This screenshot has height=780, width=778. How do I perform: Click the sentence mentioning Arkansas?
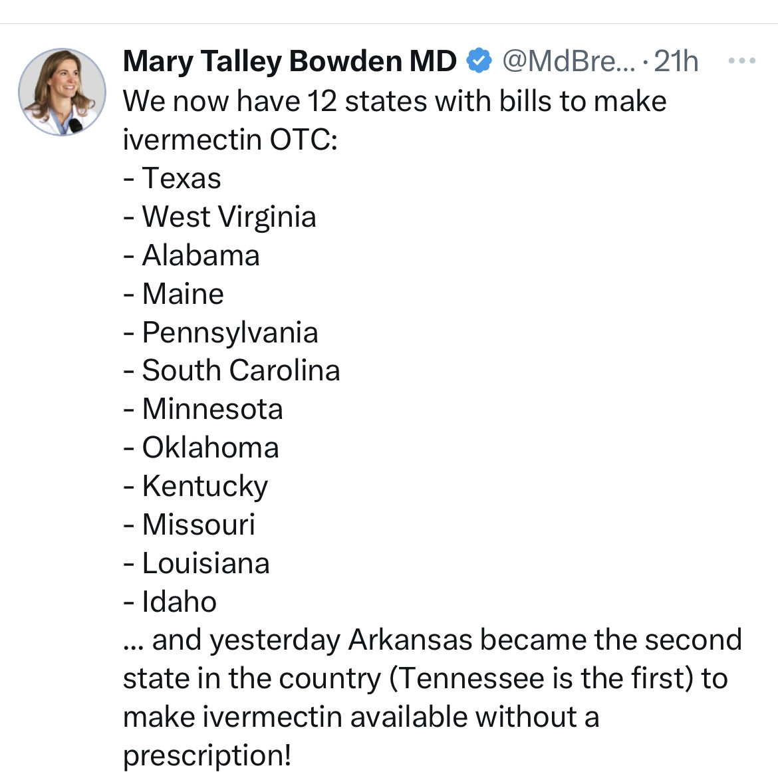click(432, 640)
